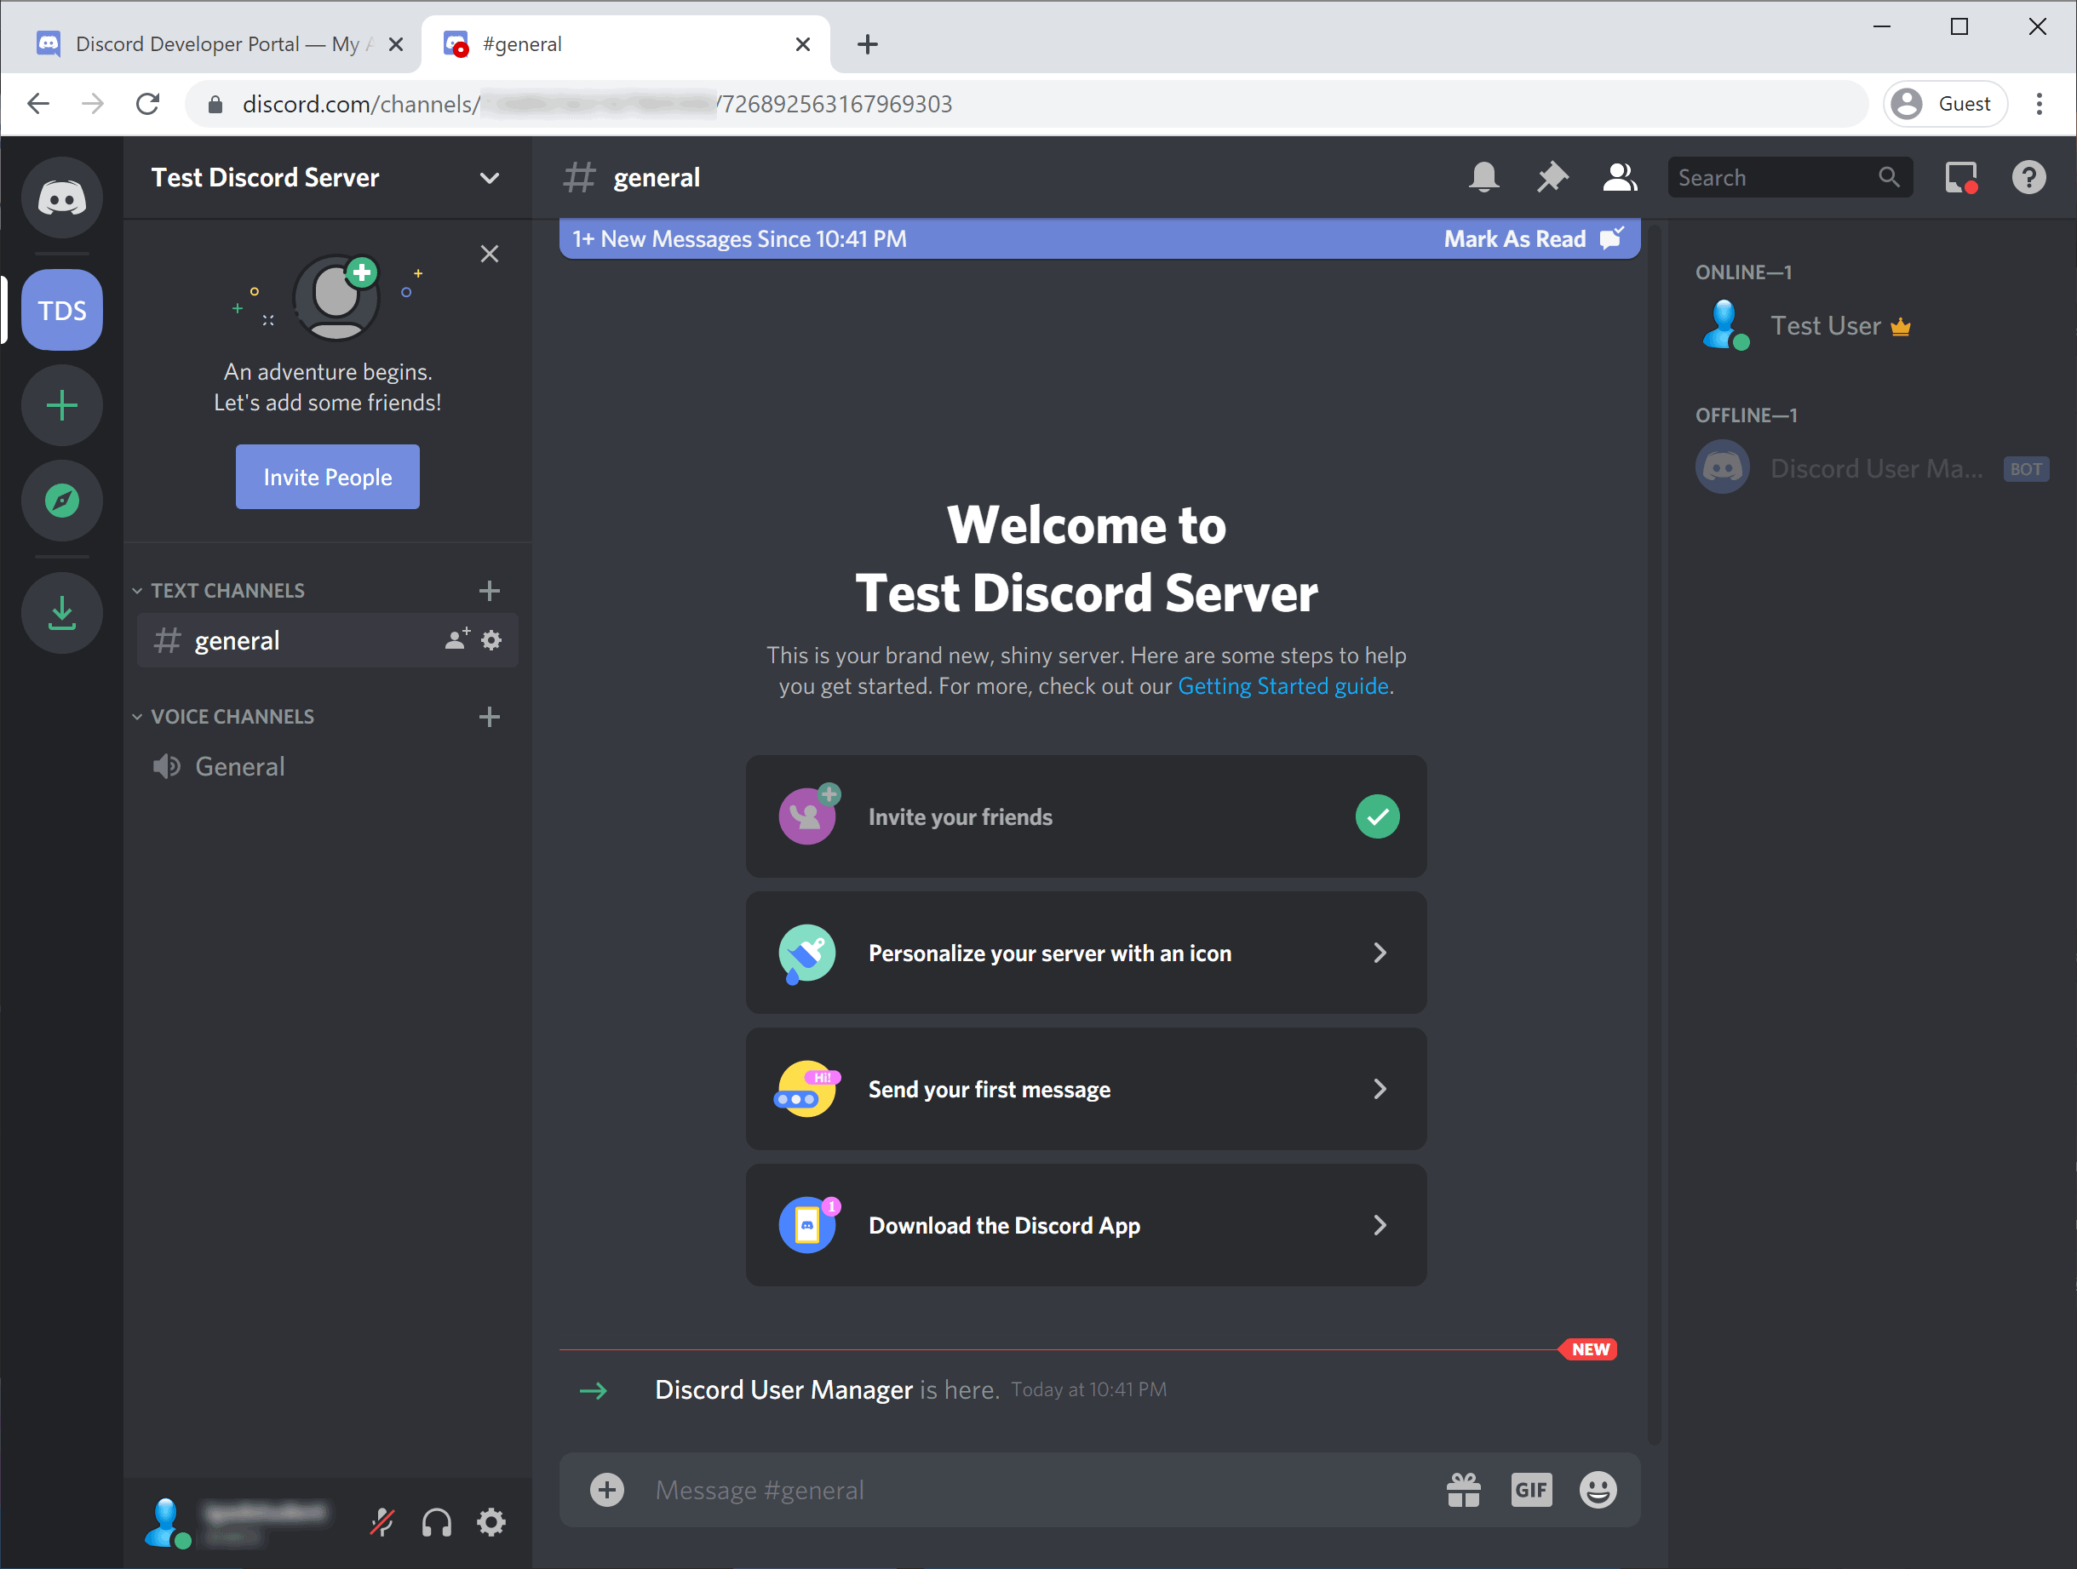Open the GIF picker
Image resolution: width=2077 pixels, height=1569 pixels.
[x=1530, y=1490]
